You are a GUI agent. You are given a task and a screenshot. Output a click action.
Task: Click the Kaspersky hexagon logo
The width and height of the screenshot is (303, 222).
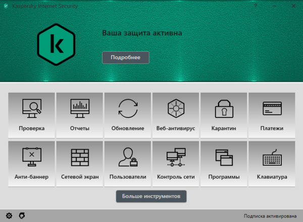click(56, 45)
